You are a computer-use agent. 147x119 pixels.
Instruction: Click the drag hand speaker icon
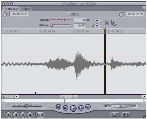click(114, 23)
